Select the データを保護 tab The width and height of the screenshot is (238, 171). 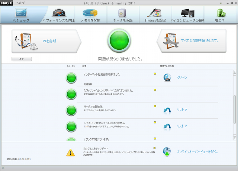pyautogui.click(x=123, y=15)
